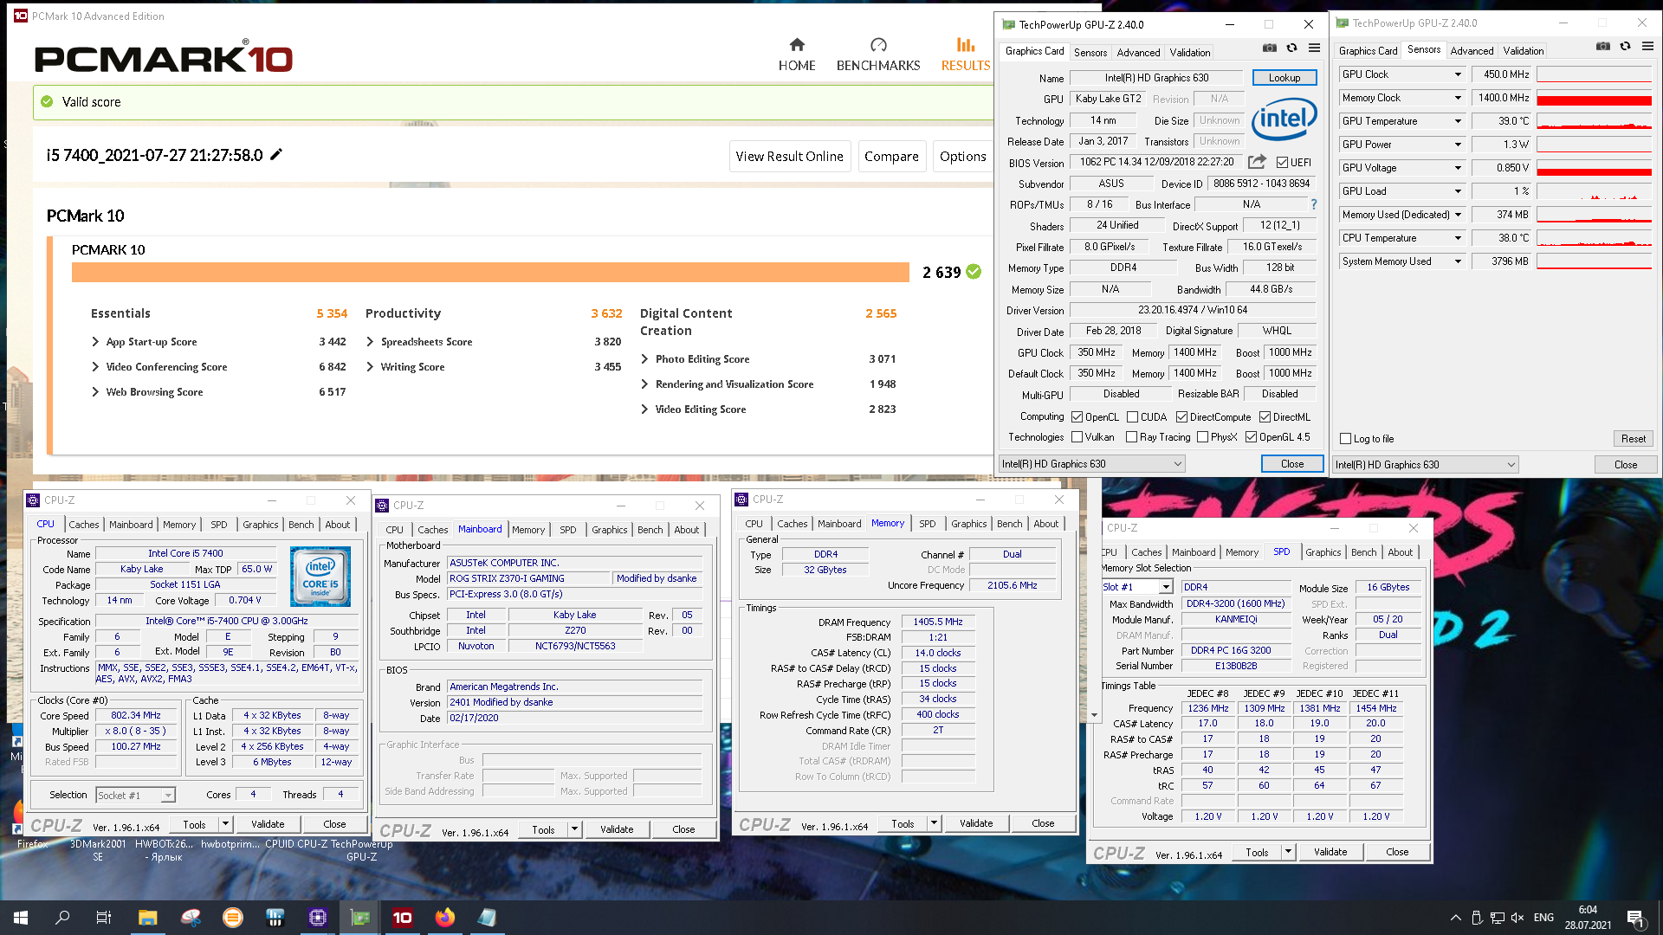Click View Result Online button
This screenshot has height=935, width=1663.
(x=790, y=157)
